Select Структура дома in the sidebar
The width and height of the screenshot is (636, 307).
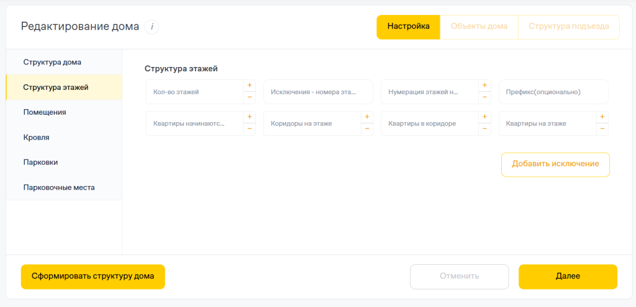pyautogui.click(x=64, y=63)
